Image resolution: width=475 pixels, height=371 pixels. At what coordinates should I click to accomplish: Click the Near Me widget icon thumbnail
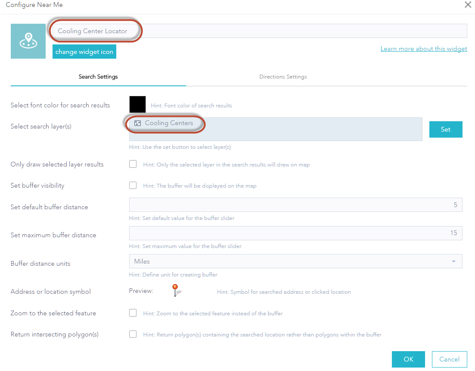click(28, 41)
